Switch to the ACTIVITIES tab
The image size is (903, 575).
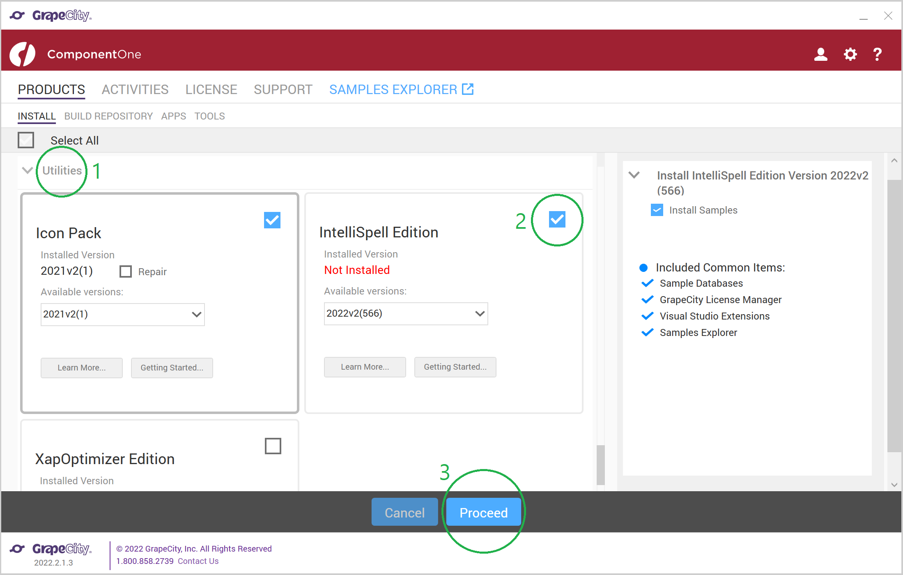135,90
